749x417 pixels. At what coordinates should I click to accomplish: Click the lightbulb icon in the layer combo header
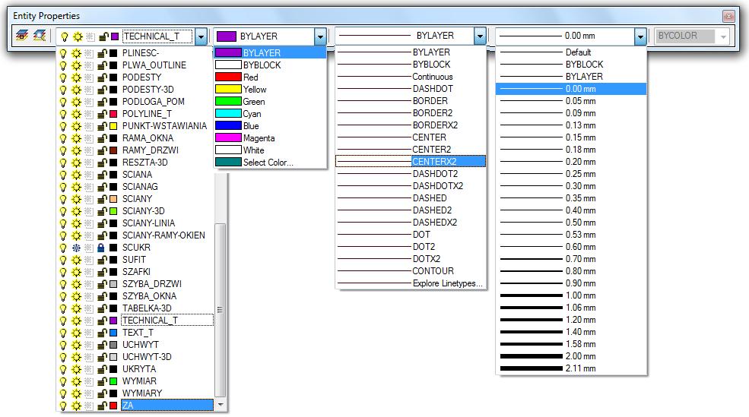point(65,36)
